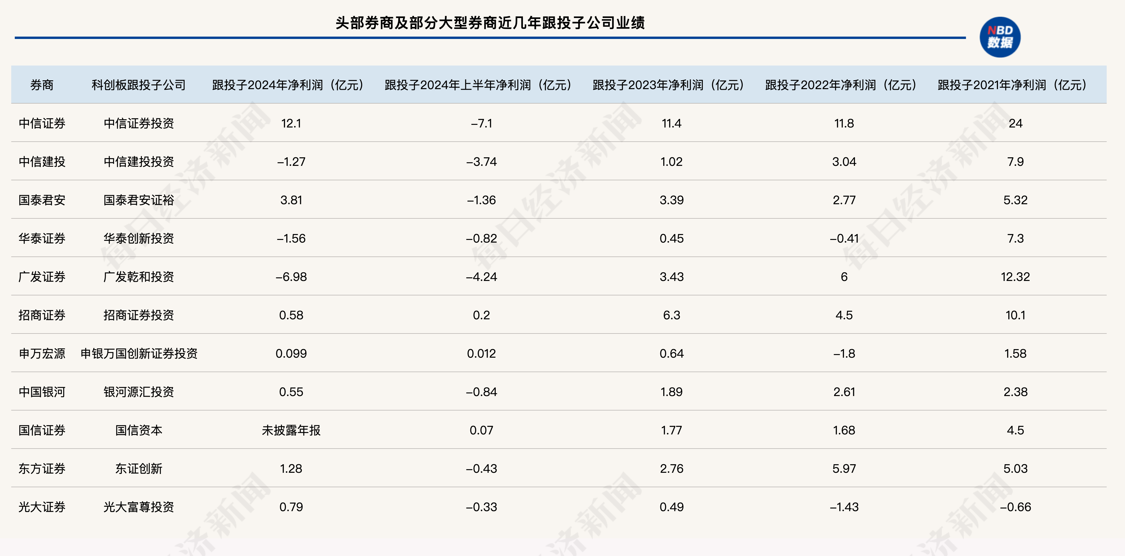
Task: Click 国泰君安's 2023 value 3.39
Action: tap(672, 200)
